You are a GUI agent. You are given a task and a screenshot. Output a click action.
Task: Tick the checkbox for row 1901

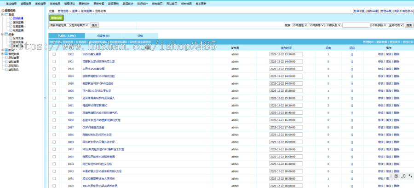tap(54, 61)
